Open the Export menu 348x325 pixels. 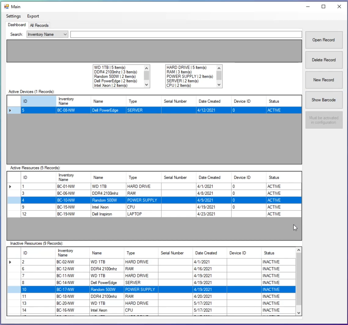33,16
